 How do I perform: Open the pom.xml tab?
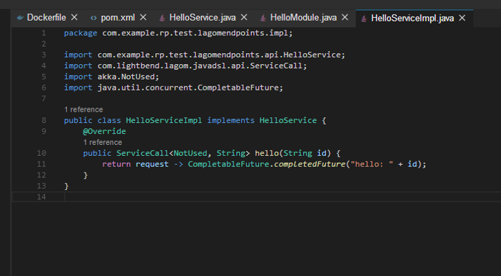(118, 17)
